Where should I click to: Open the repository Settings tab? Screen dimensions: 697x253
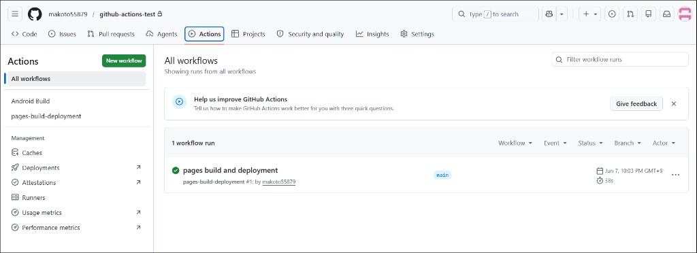tap(417, 34)
